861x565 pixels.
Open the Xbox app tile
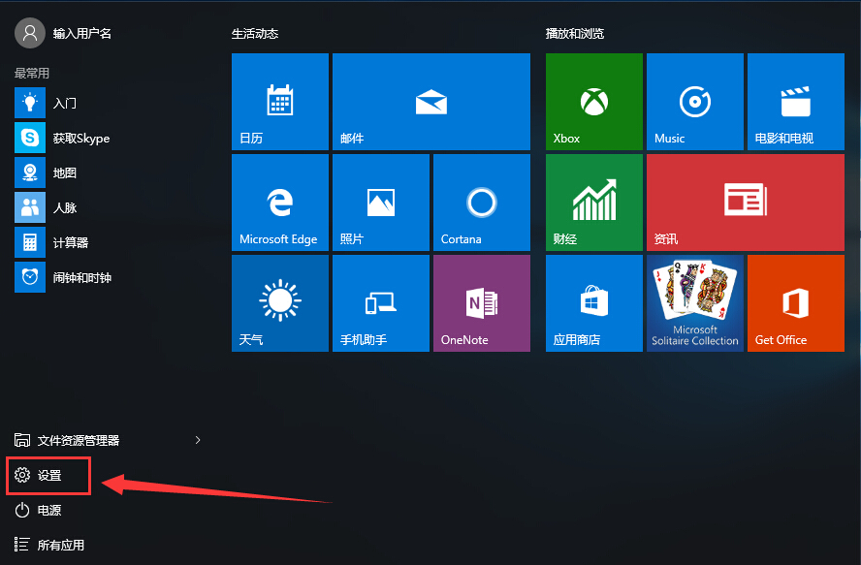[x=593, y=102]
